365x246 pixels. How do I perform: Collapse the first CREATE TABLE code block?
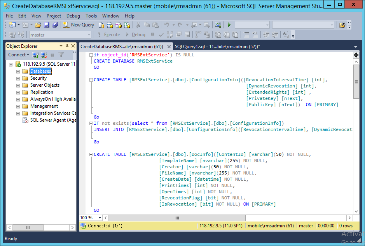tap(91, 80)
